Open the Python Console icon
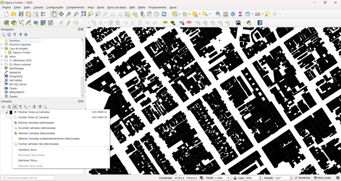This screenshot has height=181, width=341. pyautogui.click(x=249, y=23)
